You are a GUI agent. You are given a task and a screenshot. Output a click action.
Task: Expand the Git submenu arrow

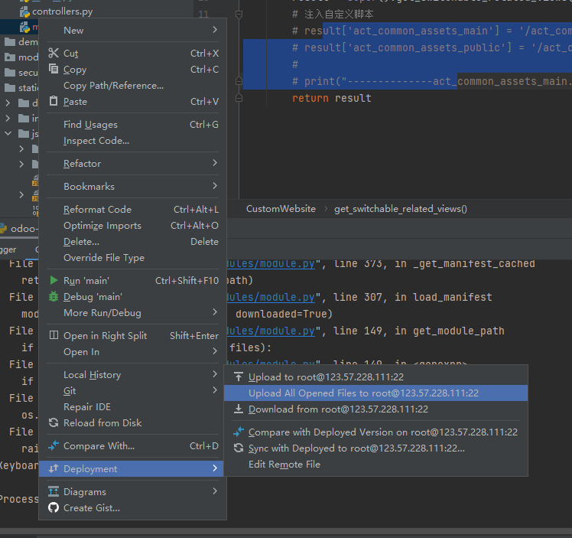pos(215,391)
